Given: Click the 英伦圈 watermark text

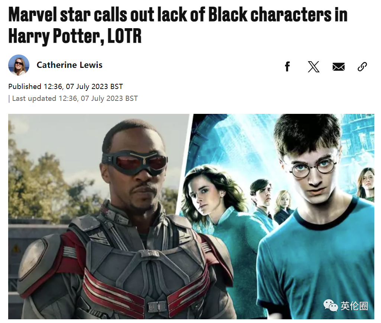Looking at the screenshot, I should [x=354, y=306].
